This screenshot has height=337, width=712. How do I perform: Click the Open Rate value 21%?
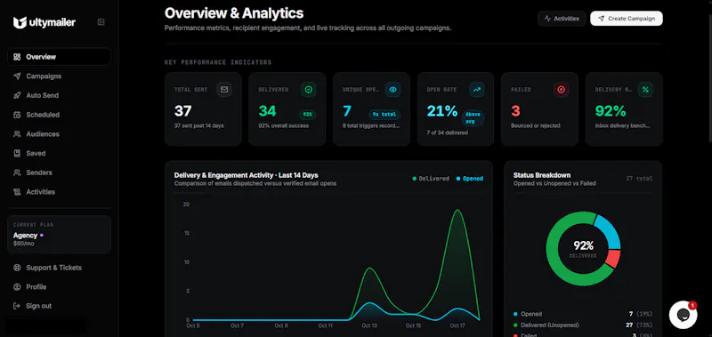tap(442, 111)
